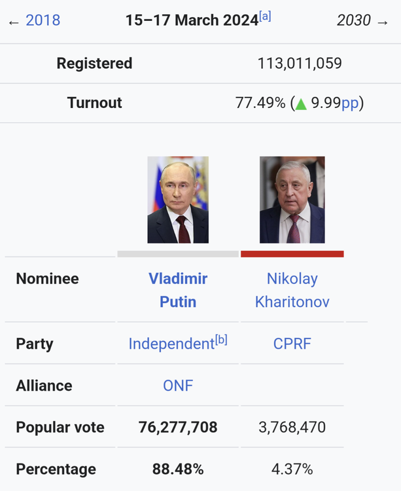Click the 77.49% turnout value

click(260, 103)
